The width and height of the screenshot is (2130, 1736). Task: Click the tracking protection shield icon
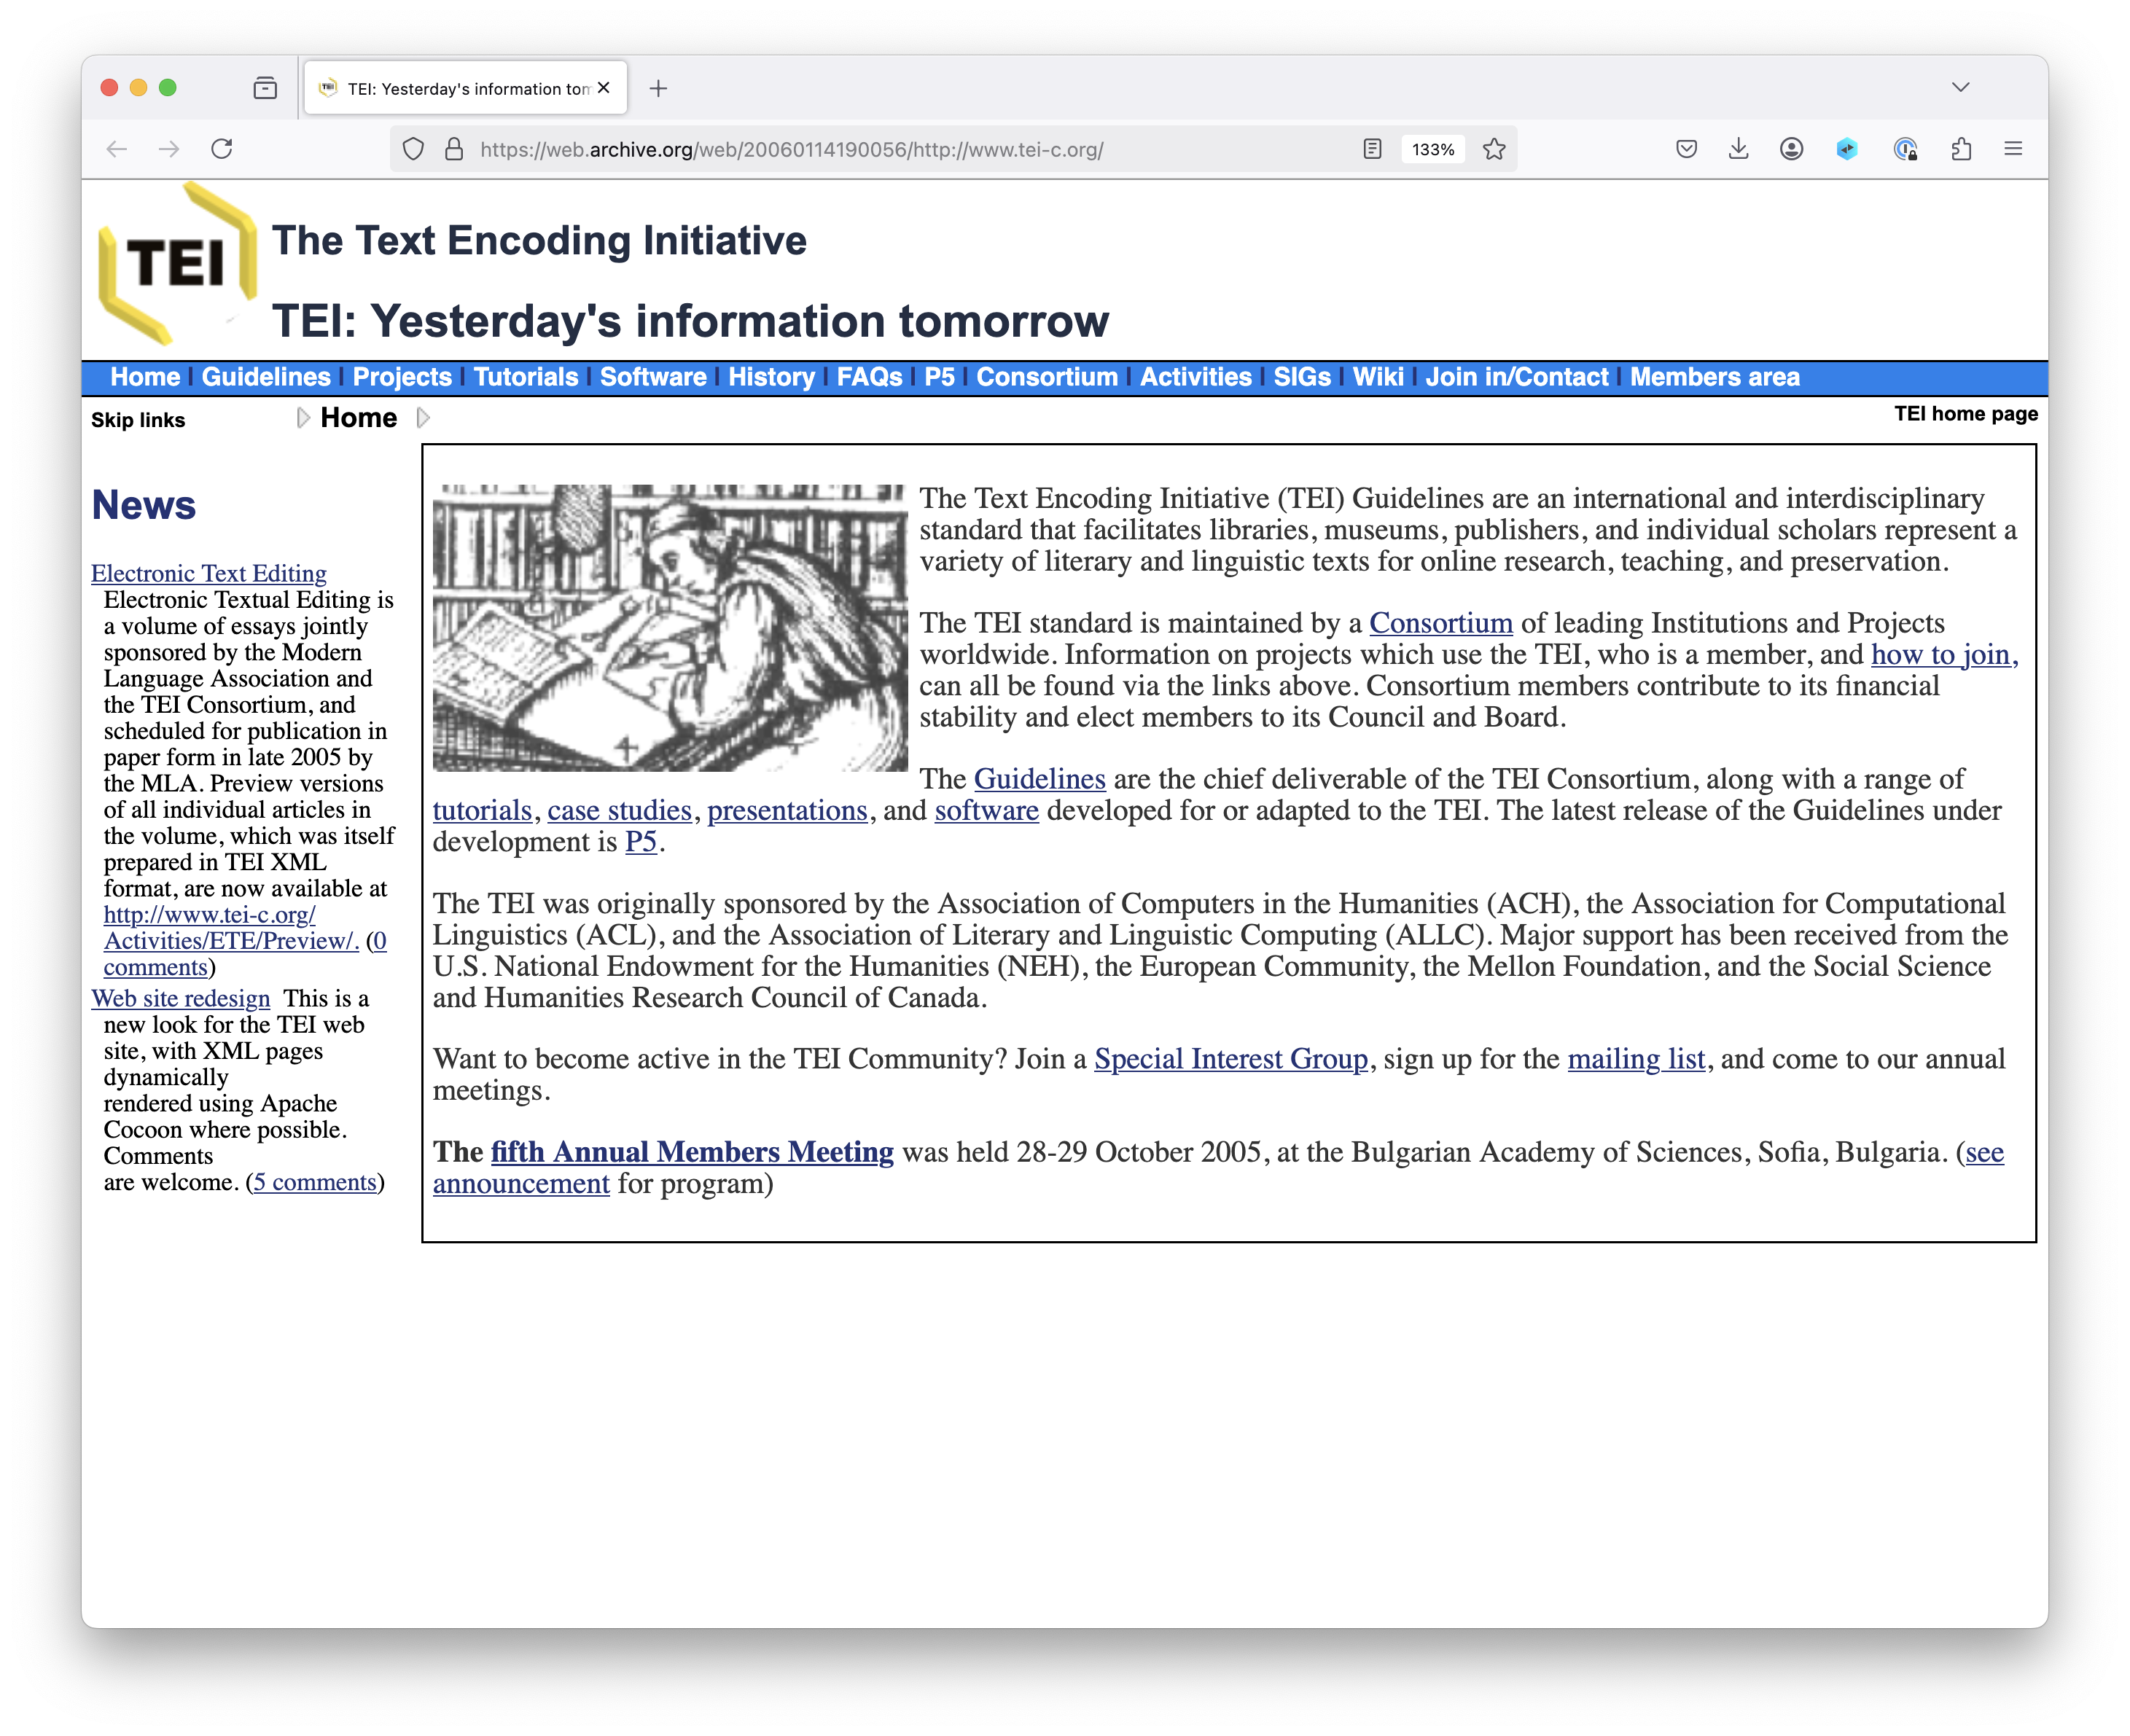pyautogui.click(x=413, y=149)
